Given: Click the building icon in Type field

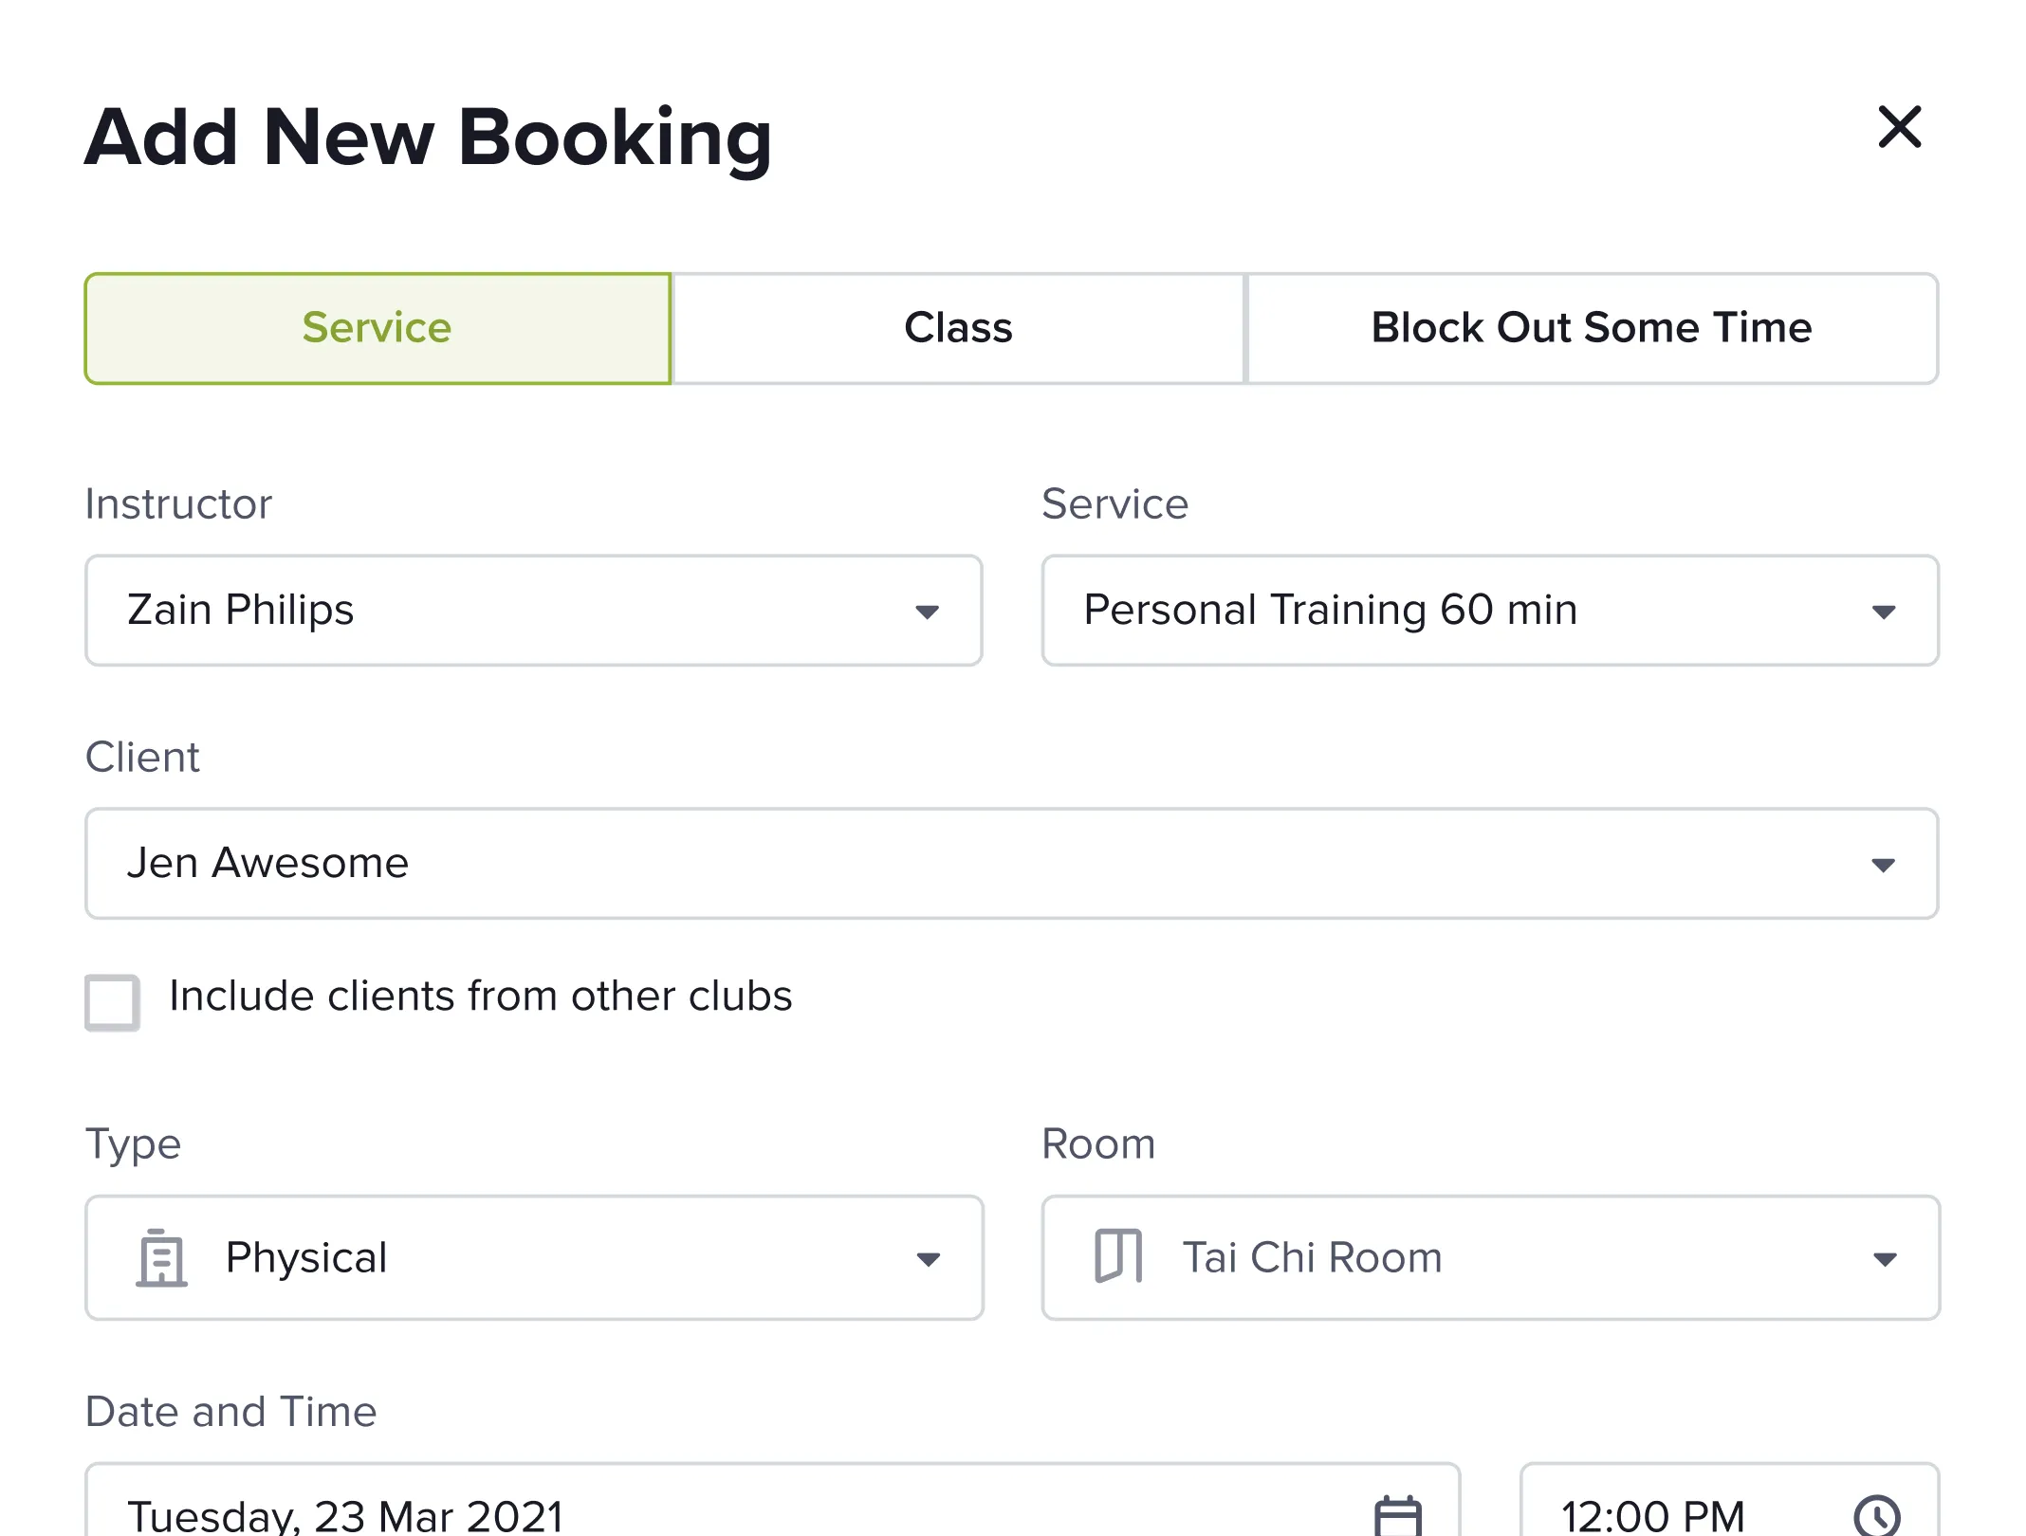Looking at the screenshot, I should (161, 1257).
